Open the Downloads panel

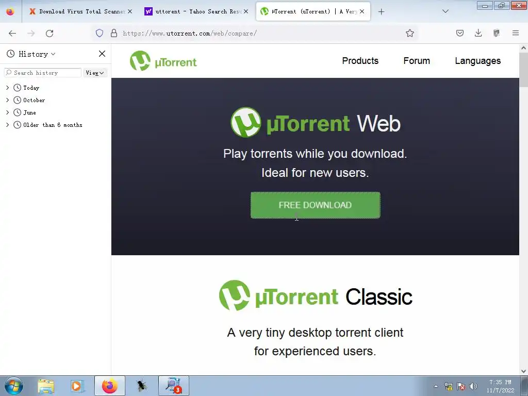click(x=478, y=33)
